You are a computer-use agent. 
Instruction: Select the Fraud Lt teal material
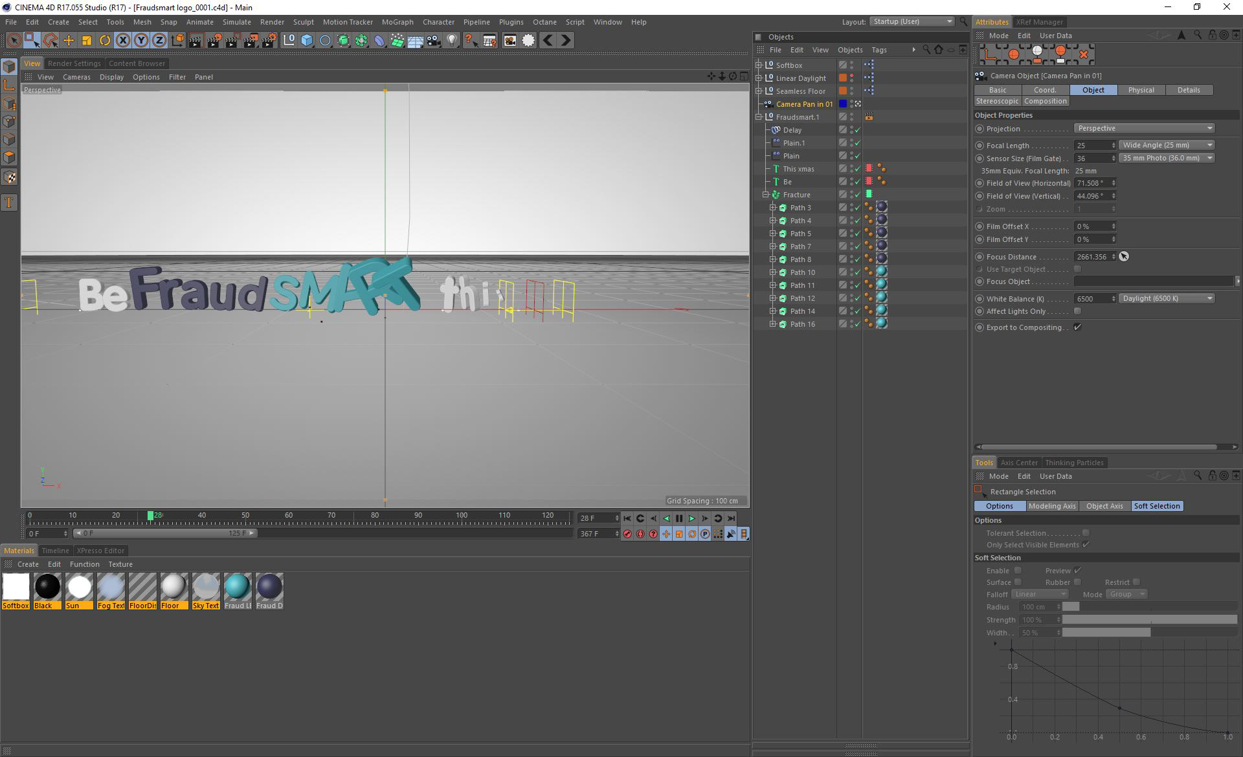(x=238, y=591)
